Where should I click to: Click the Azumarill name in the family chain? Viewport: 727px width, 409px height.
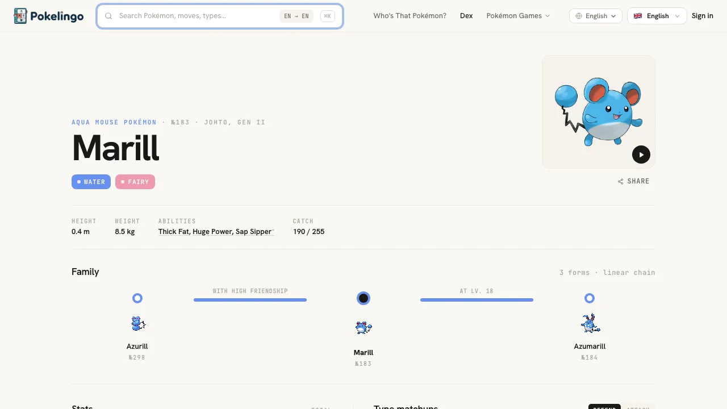pos(590,347)
